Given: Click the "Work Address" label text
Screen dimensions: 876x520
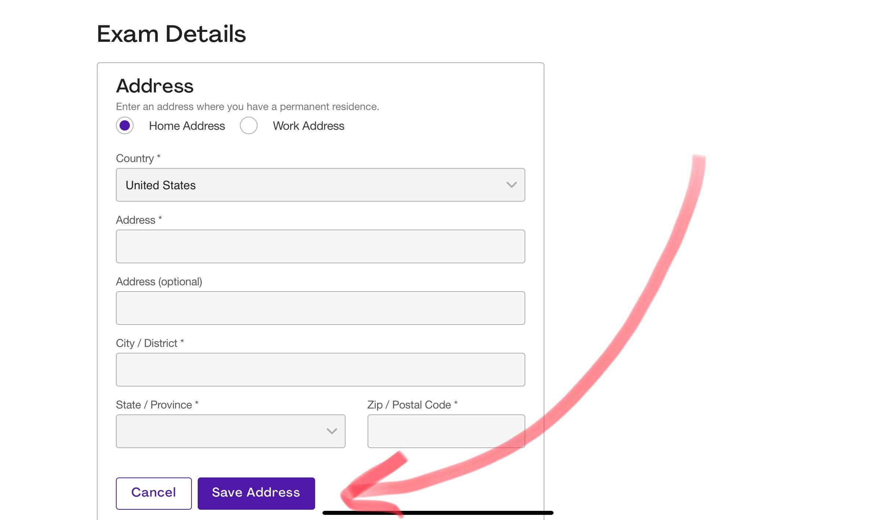Looking at the screenshot, I should 308,126.
